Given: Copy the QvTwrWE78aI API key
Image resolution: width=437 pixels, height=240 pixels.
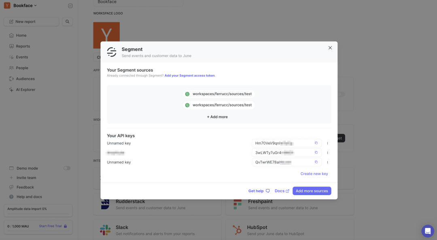Looking at the screenshot, I should [x=316, y=162].
